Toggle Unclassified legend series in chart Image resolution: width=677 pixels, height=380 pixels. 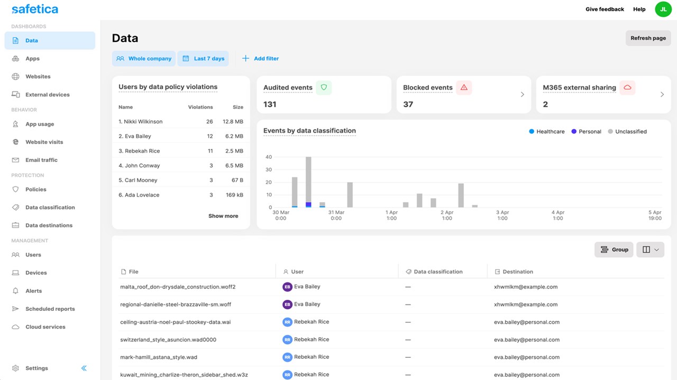(627, 131)
